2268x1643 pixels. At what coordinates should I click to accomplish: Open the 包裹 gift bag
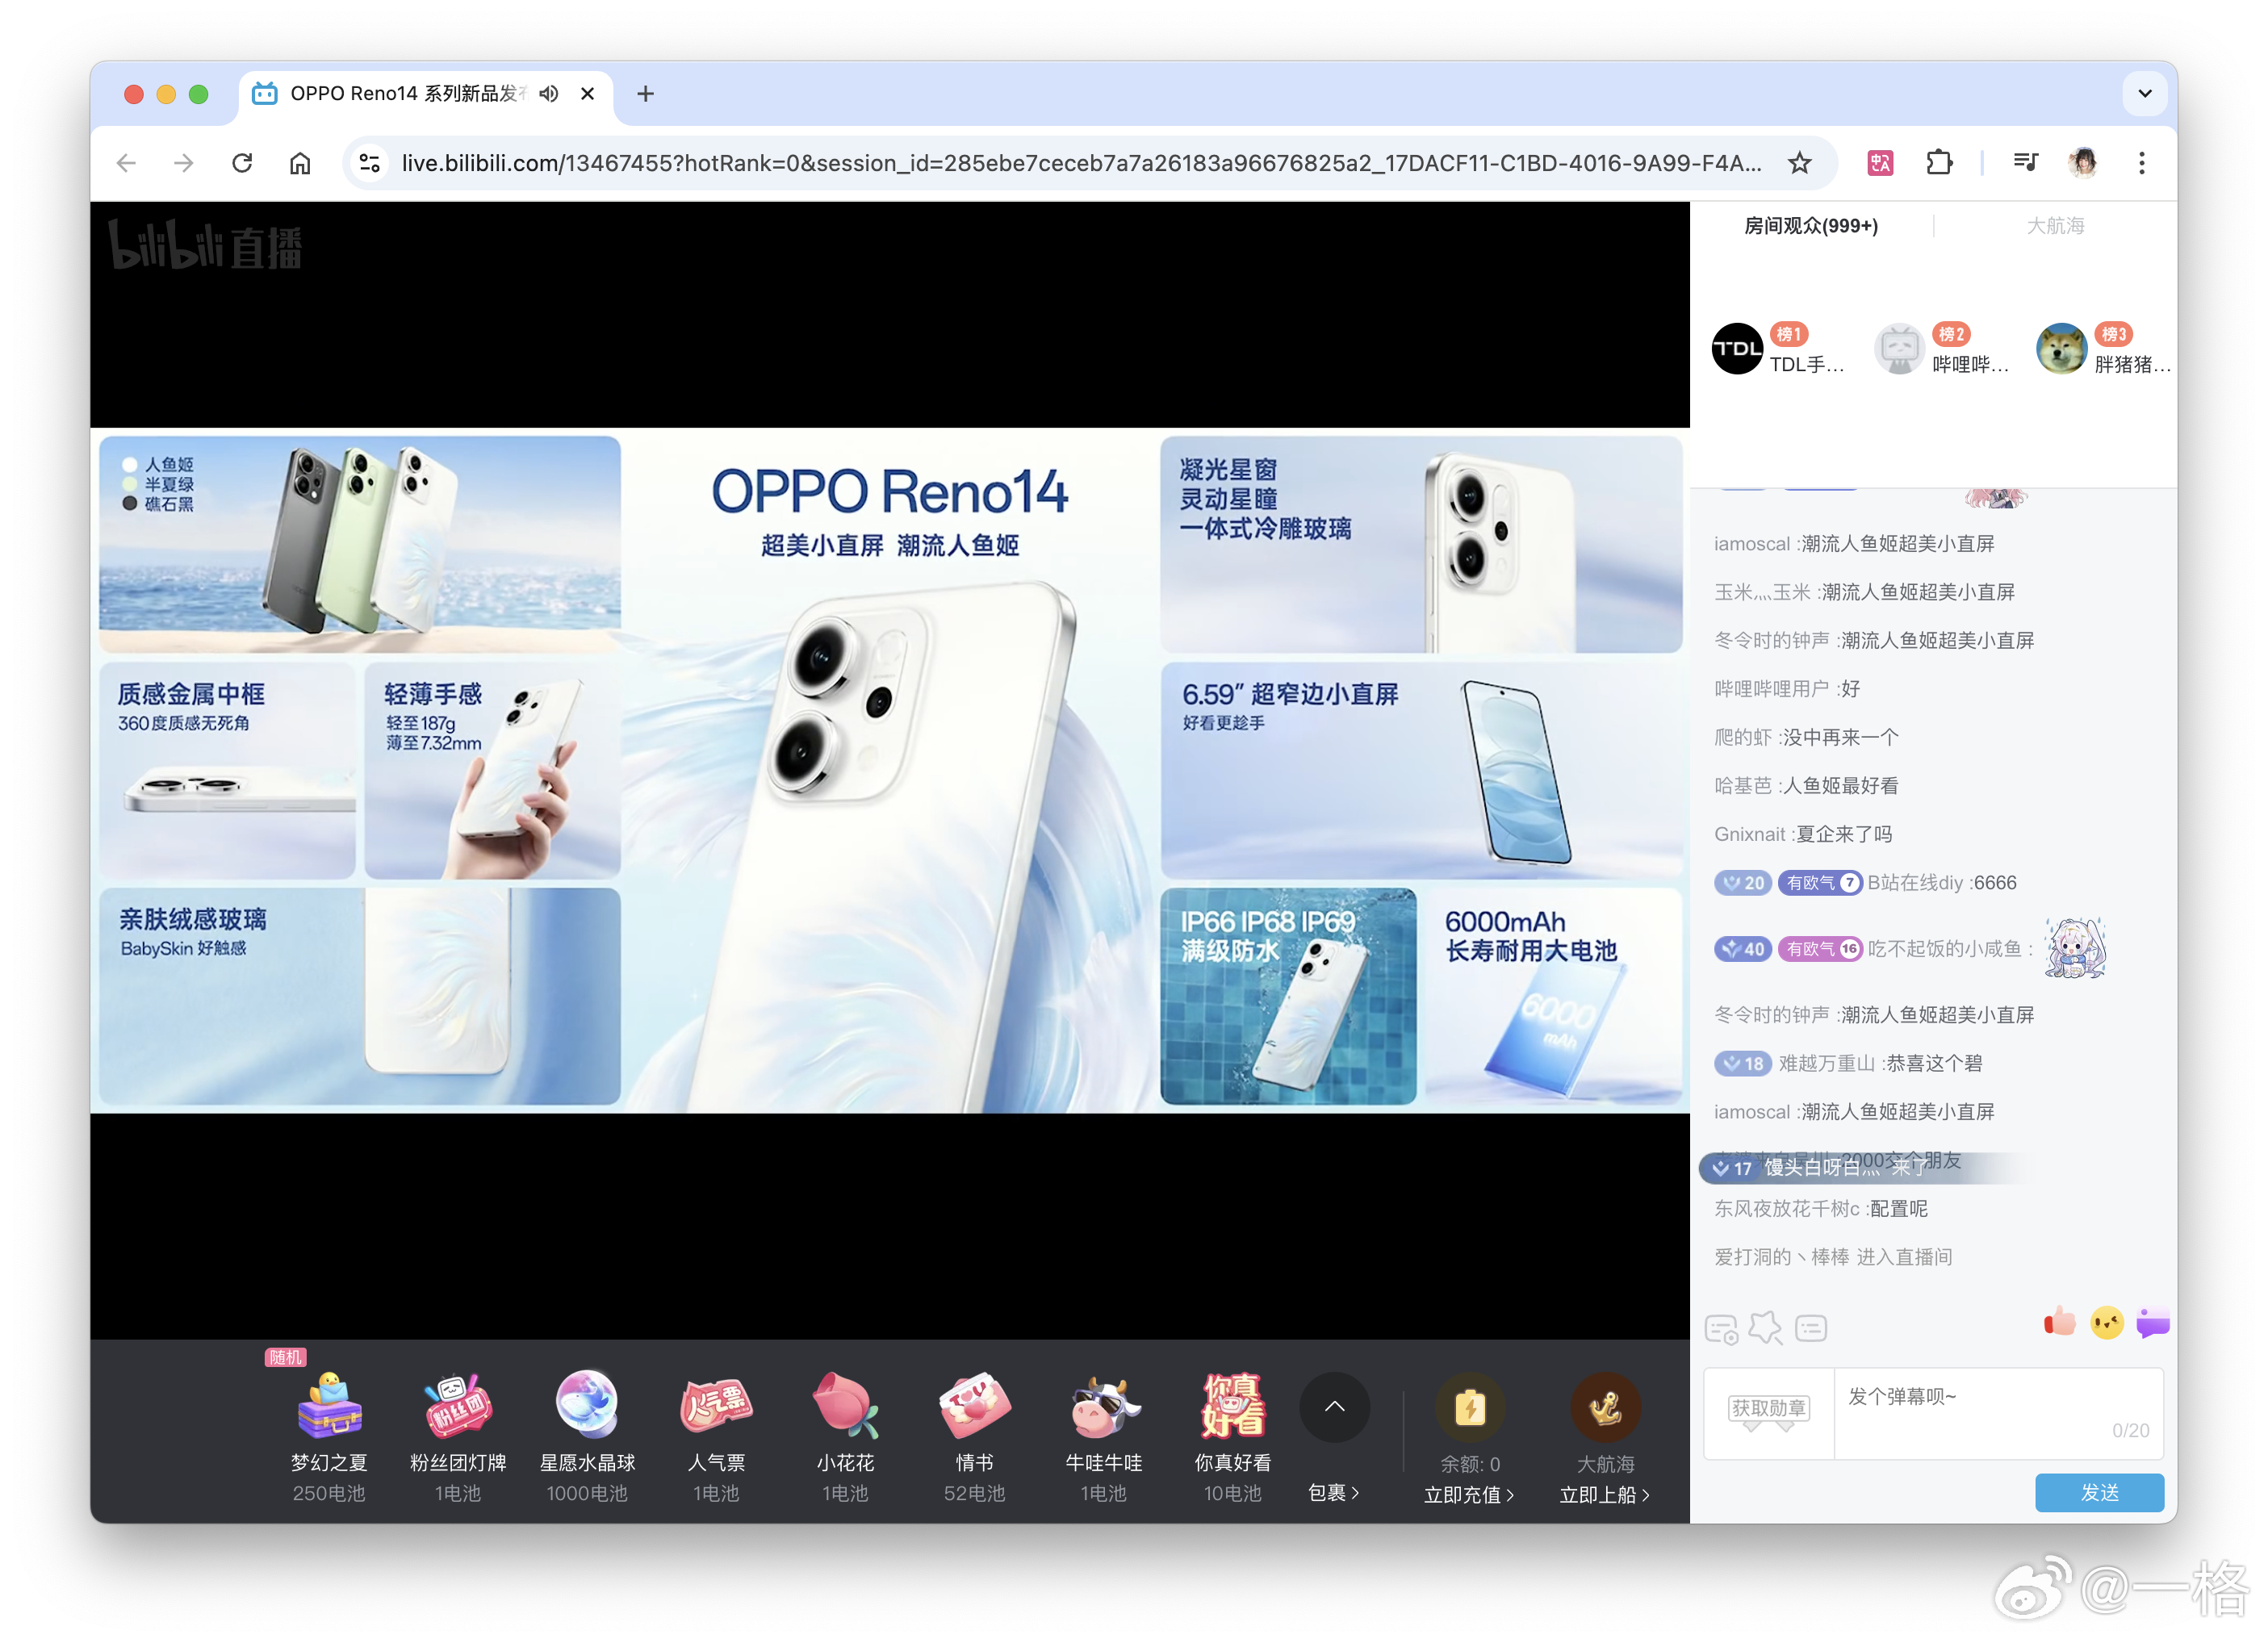coord(1334,1493)
